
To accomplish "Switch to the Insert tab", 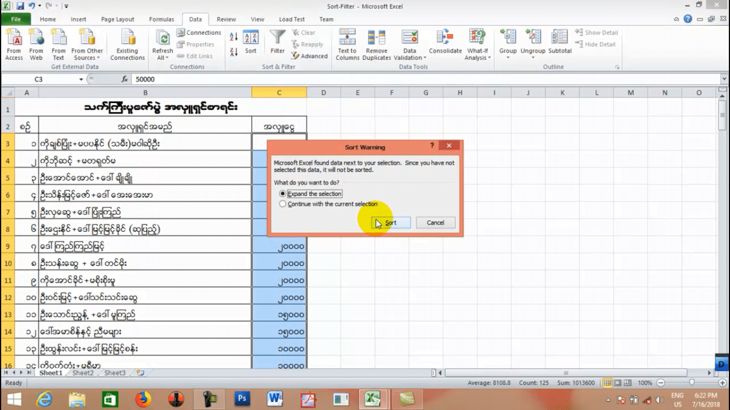I will [x=79, y=19].
